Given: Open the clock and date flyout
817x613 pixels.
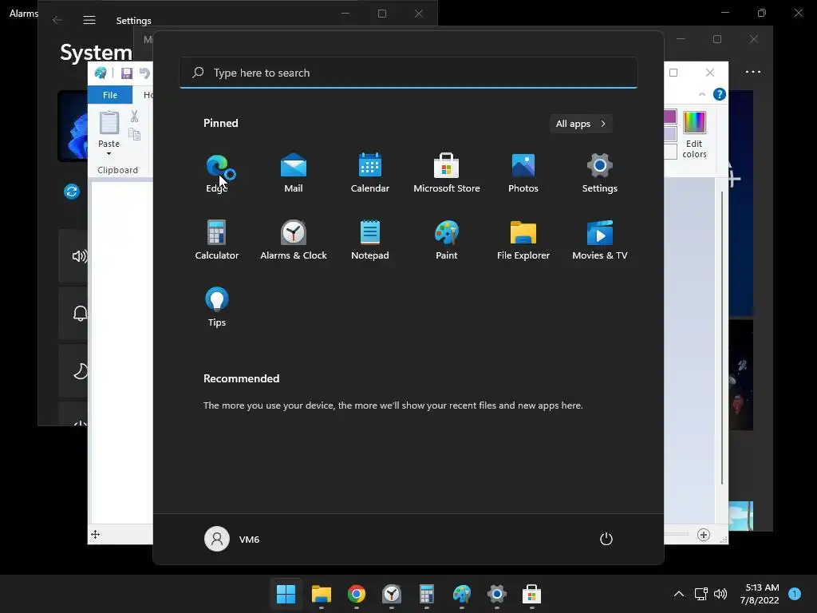Looking at the screenshot, I should coord(760,594).
